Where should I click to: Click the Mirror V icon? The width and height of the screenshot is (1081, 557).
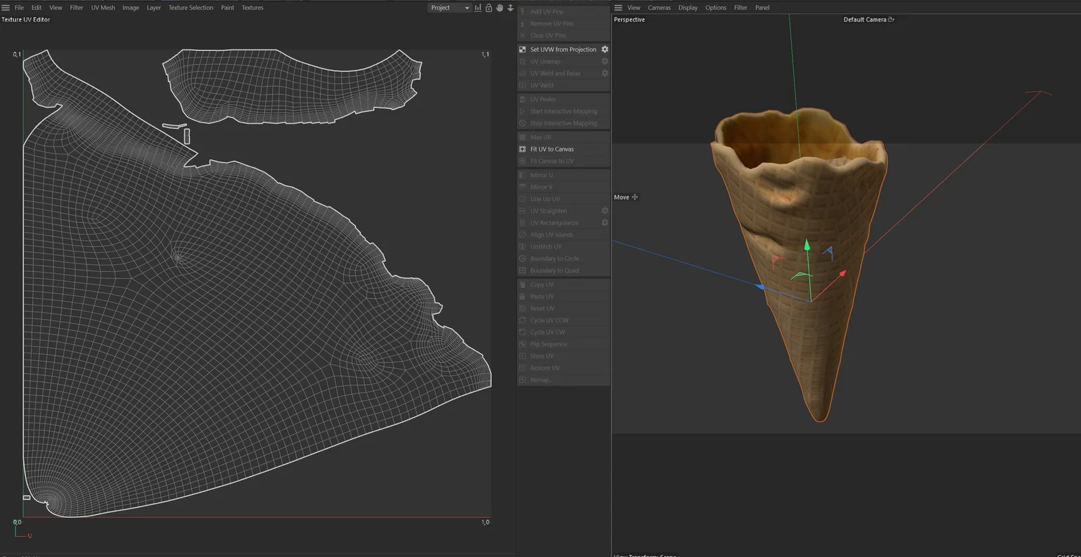[522, 187]
